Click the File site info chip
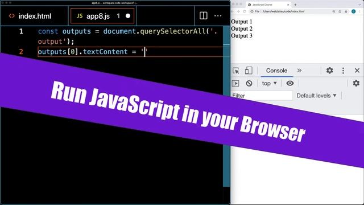 (x=255, y=11)
